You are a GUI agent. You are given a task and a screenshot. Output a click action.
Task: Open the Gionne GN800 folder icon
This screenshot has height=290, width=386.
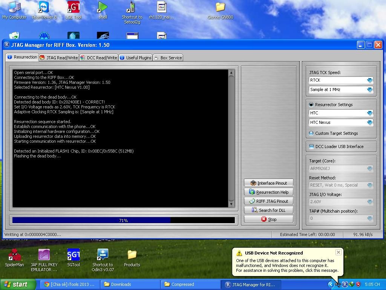click(x=220, y=10)
